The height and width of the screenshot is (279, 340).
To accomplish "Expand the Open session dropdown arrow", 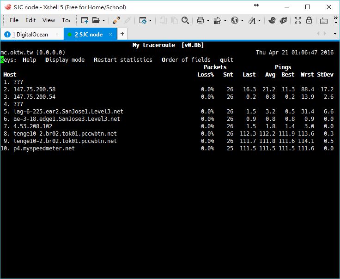I will 103,21.
